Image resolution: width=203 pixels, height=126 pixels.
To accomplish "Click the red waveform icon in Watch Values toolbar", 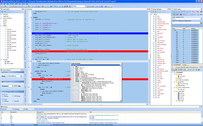I will tap(201, 12).
